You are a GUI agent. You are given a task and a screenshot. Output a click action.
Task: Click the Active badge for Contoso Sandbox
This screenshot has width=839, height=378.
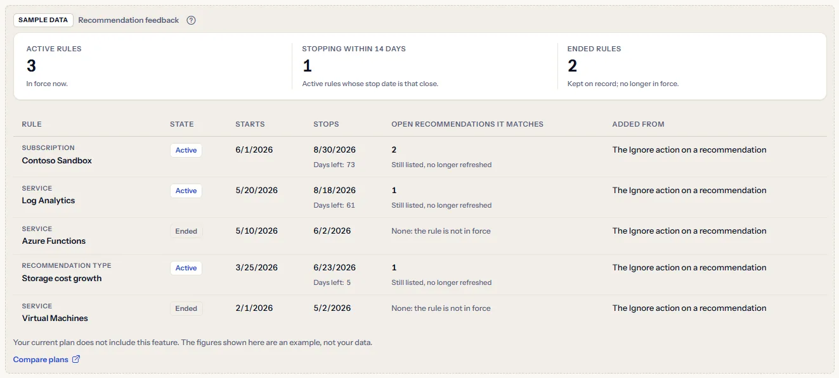point(186,151)
